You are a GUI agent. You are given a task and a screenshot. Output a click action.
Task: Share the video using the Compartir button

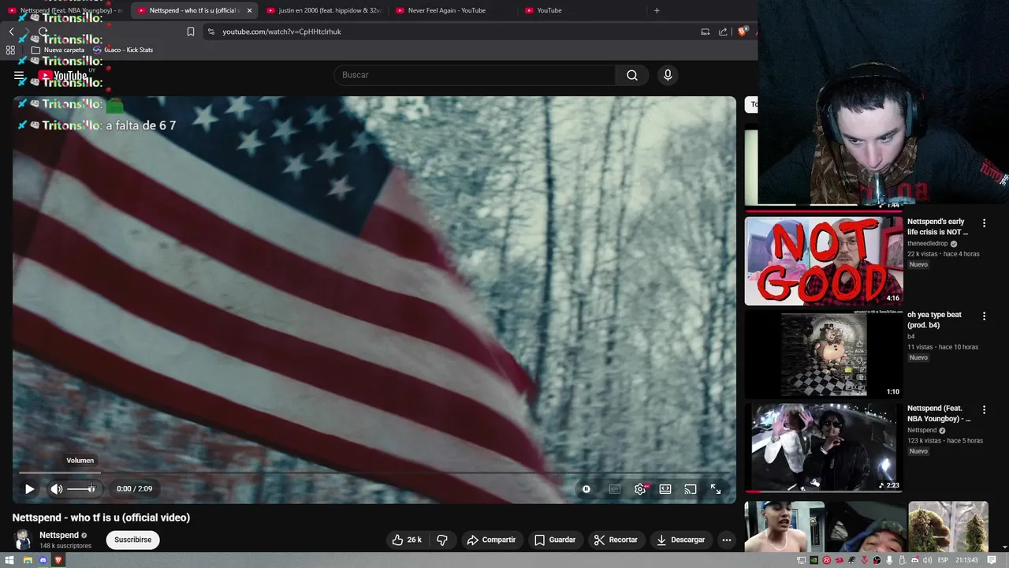491,540
